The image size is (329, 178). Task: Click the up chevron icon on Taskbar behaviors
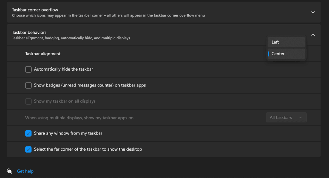click(x=313, y=35)
